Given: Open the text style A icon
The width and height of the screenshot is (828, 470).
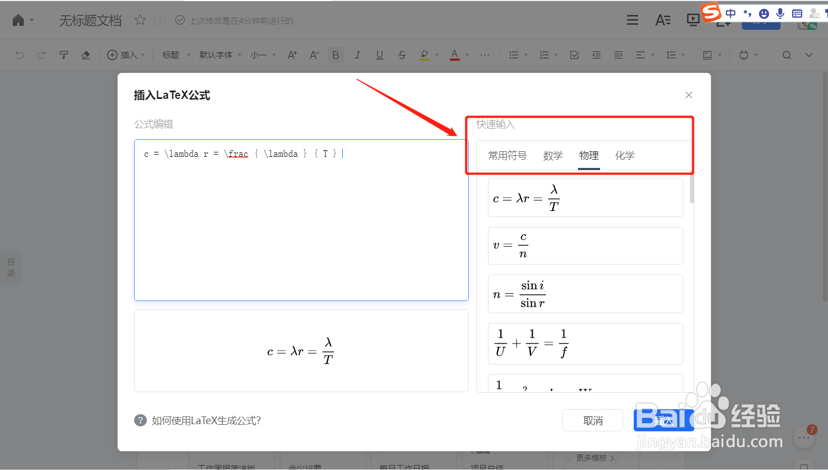Looking at the screenshot, I should coord(663,20).
